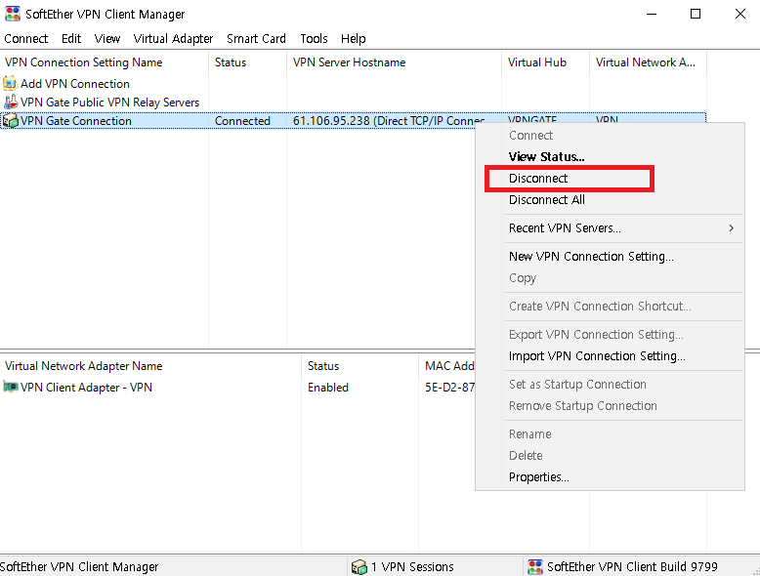This screenshot has height=576, width=760.
Task: Click the VPN Gate Public Relay Servers icon
Action: [x=10, y=102]
